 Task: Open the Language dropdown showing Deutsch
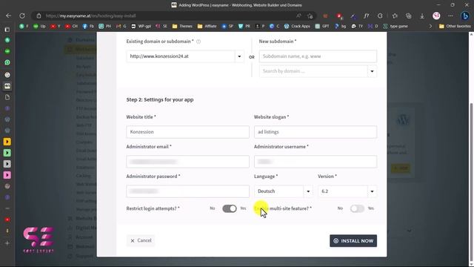click(x=283, y=191)
